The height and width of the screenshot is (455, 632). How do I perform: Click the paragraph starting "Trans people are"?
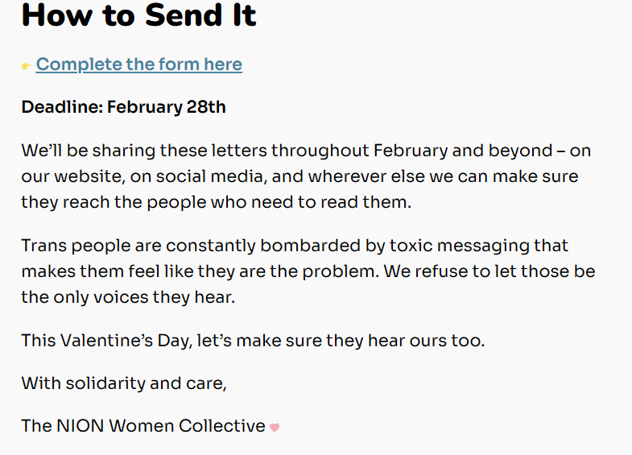308,271
